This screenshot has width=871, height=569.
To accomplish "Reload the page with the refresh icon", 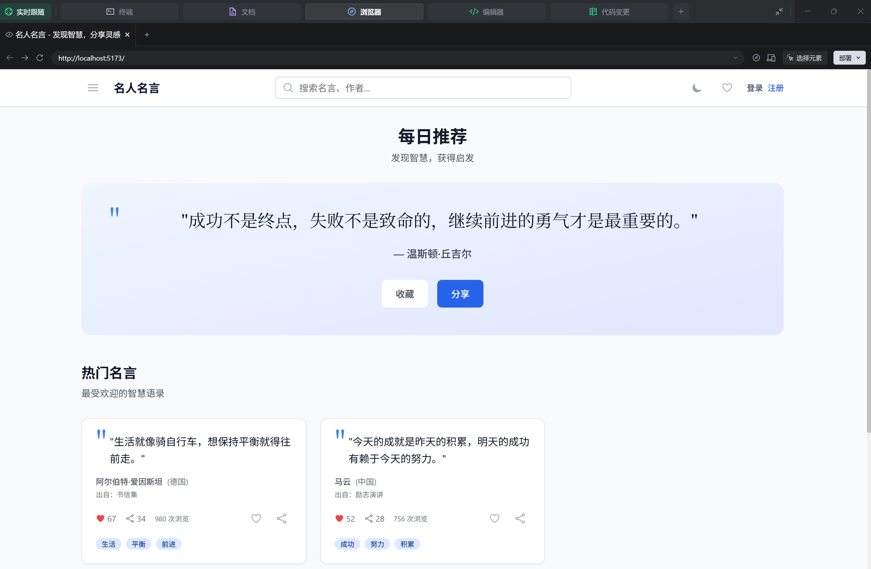I will coord(40,58).
